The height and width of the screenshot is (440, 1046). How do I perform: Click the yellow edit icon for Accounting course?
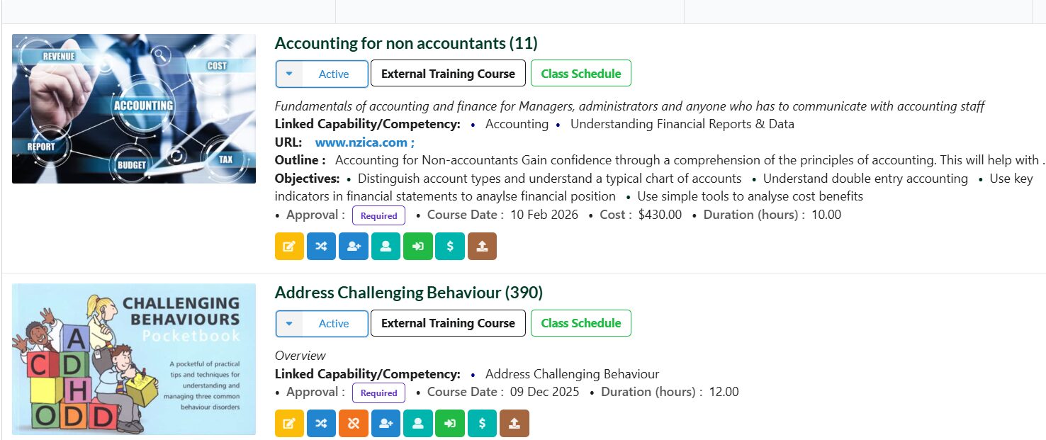coord(289,247)
